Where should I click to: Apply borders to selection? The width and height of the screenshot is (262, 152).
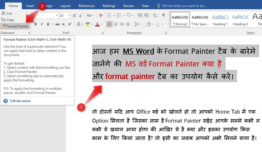(x=158, y=24)
